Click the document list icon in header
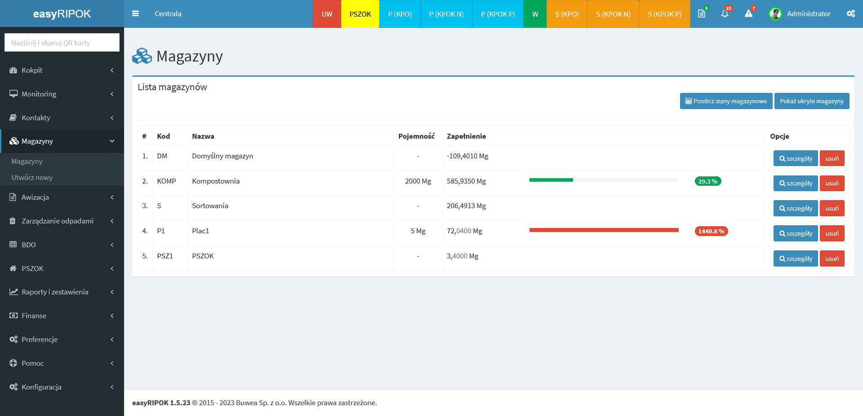The width and height of the screenshot is (863, 416). coord(701,14)
